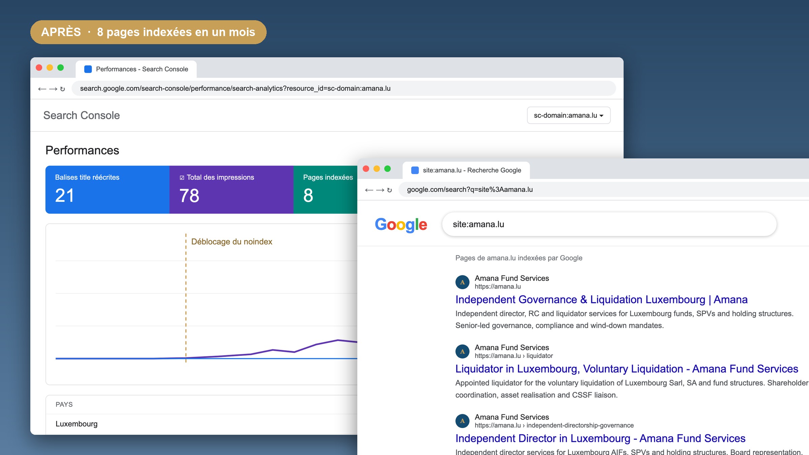Image resolution: width=809 pixels, height=455 pixels.
Task: Go back in Search Console browser window
Action: pyautogui.click(x=42, y=89)
